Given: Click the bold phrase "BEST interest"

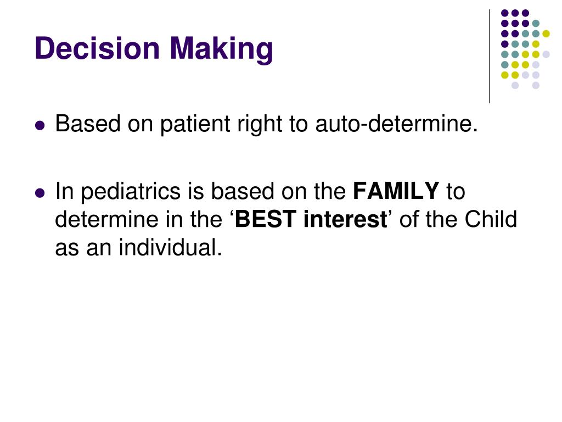Looking at the screenshot, I should 311,219.
